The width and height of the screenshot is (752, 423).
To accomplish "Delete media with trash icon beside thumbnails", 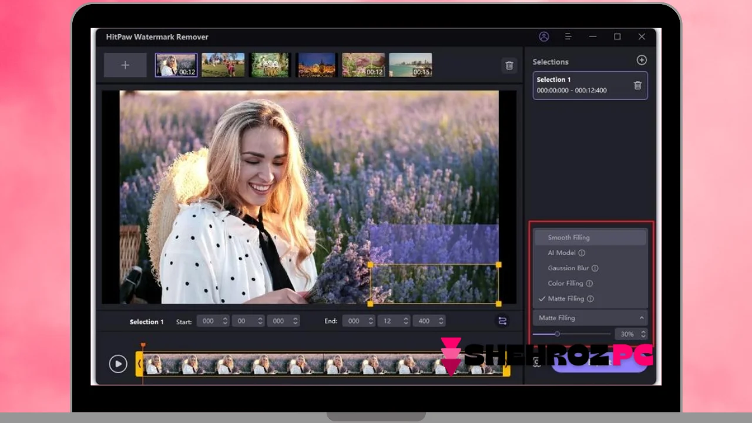I will pos(509,66).
